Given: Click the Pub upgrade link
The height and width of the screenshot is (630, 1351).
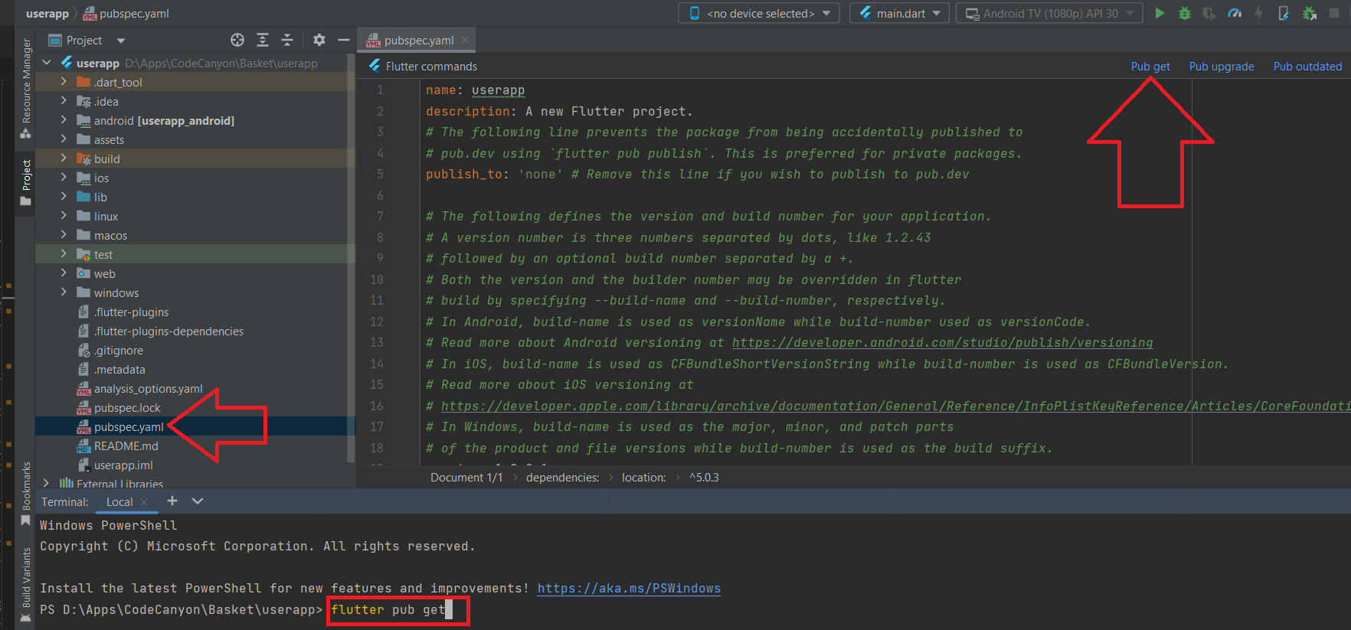Looking at the screenshot, I should click(x=1222, y=67).
